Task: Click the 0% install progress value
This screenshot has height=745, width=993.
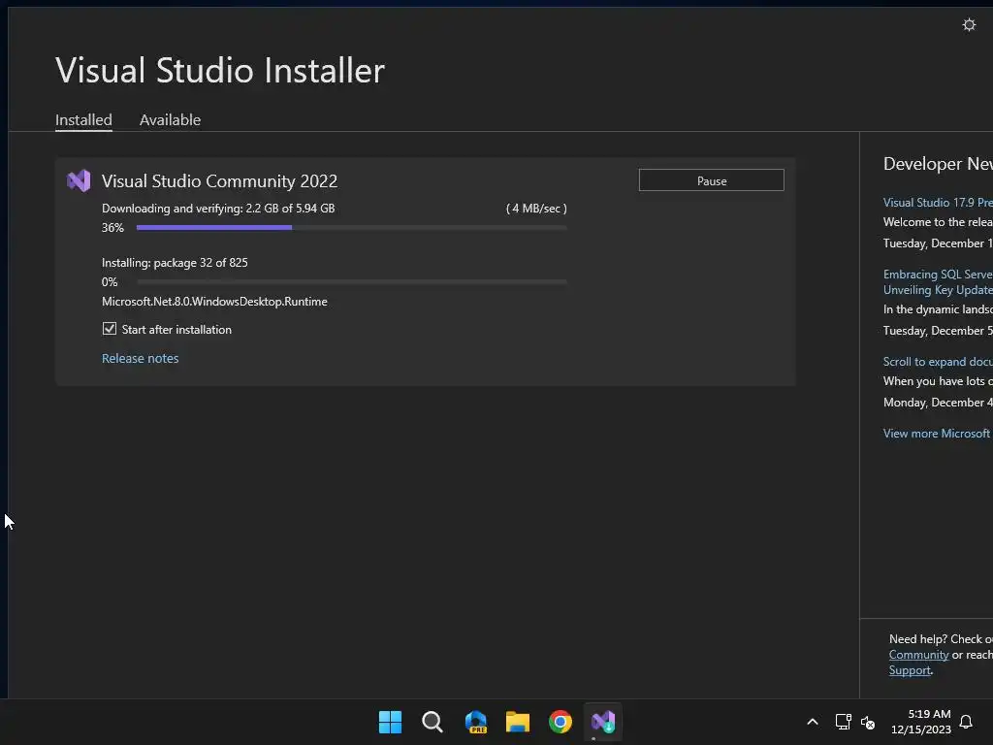Action: [110, 282]
